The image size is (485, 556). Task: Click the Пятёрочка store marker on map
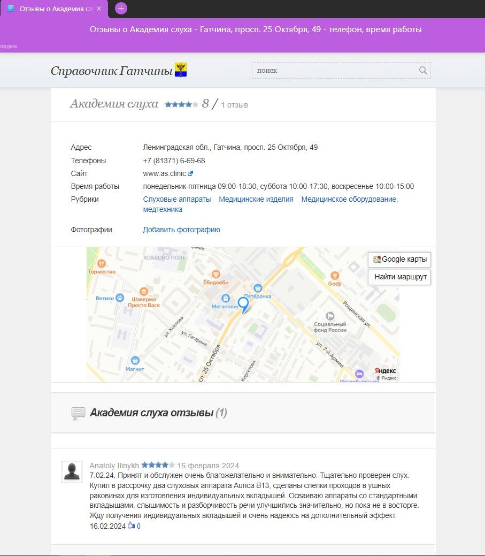258,288
